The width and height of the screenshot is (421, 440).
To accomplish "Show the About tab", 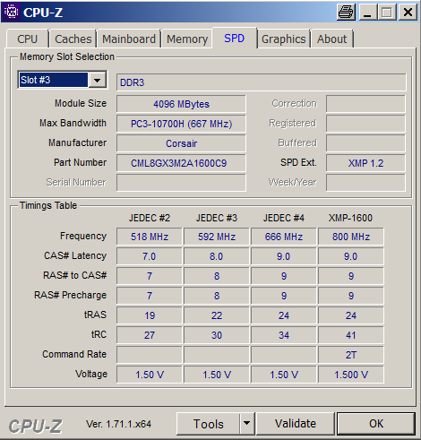I will pos(332,39).
